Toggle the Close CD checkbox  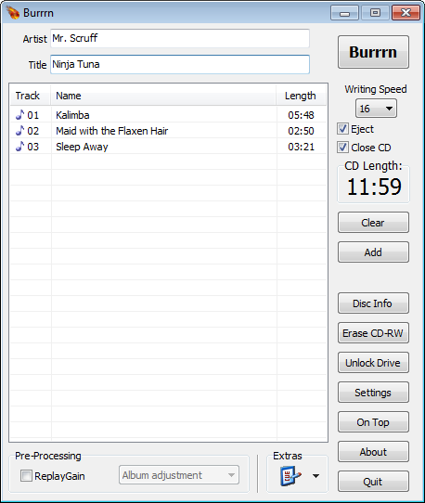click(342, 148)
